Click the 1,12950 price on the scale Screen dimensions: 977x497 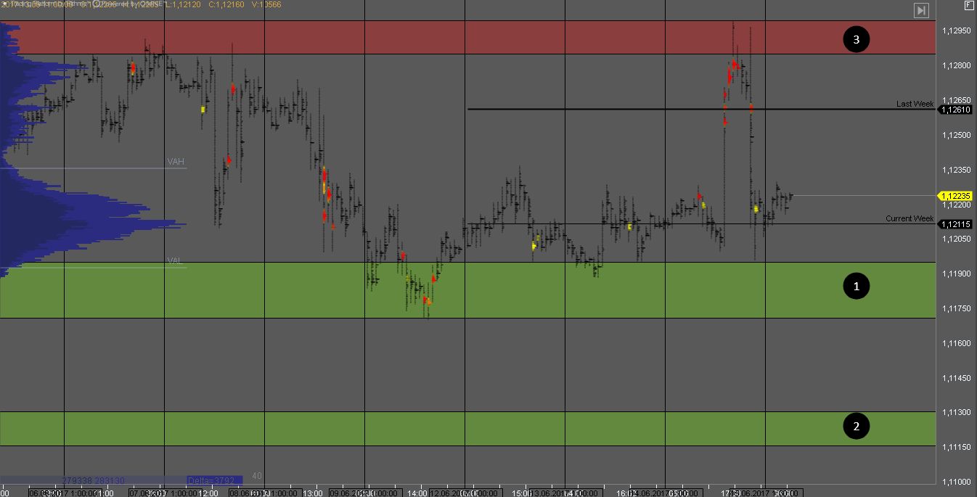[956, 30]
